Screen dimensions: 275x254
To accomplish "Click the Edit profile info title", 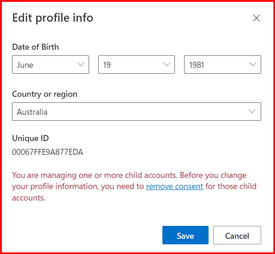I will click(x=53, y=18).
